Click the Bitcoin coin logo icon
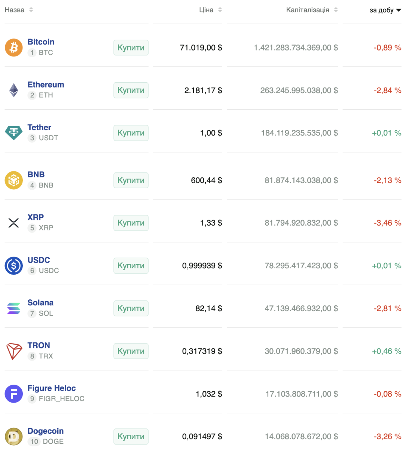Screen dimensions: 409x449 [x=14, y=48]
